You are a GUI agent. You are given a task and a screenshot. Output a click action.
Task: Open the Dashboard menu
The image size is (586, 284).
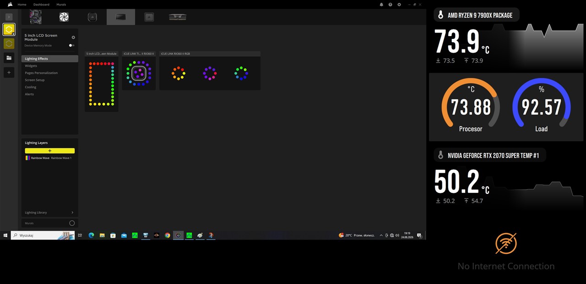(41, 5)
